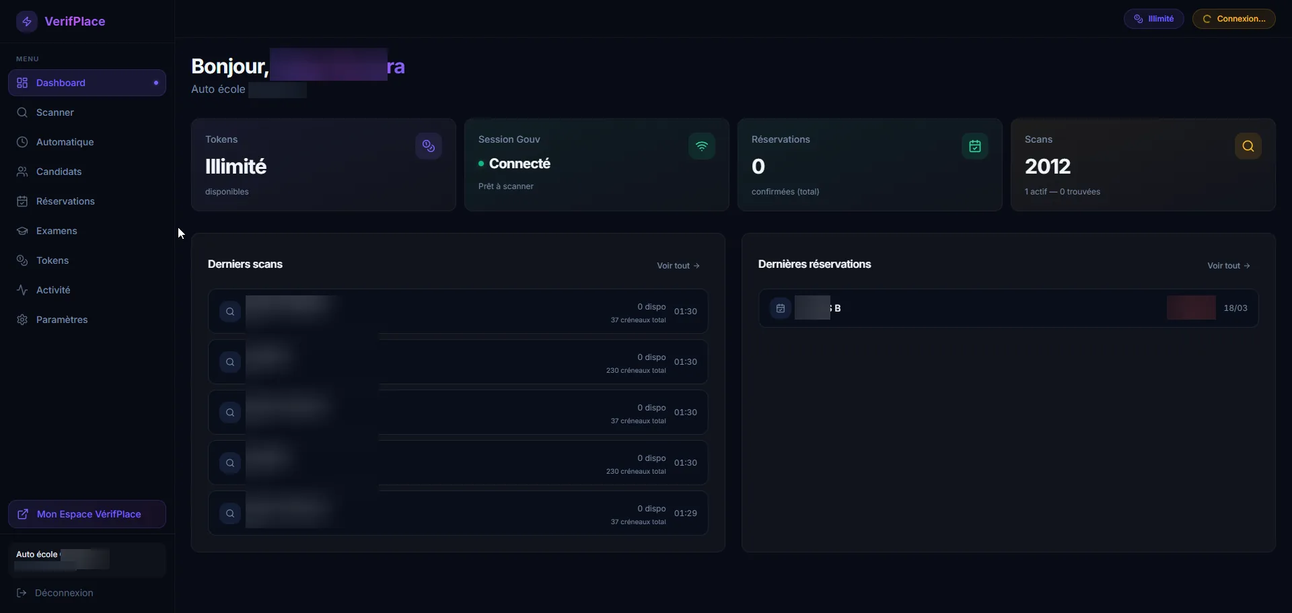This screenshot has width=1292, height=613.
Task: Click the Wi-Fi icon on Session Gouv card
Action: 702,146
